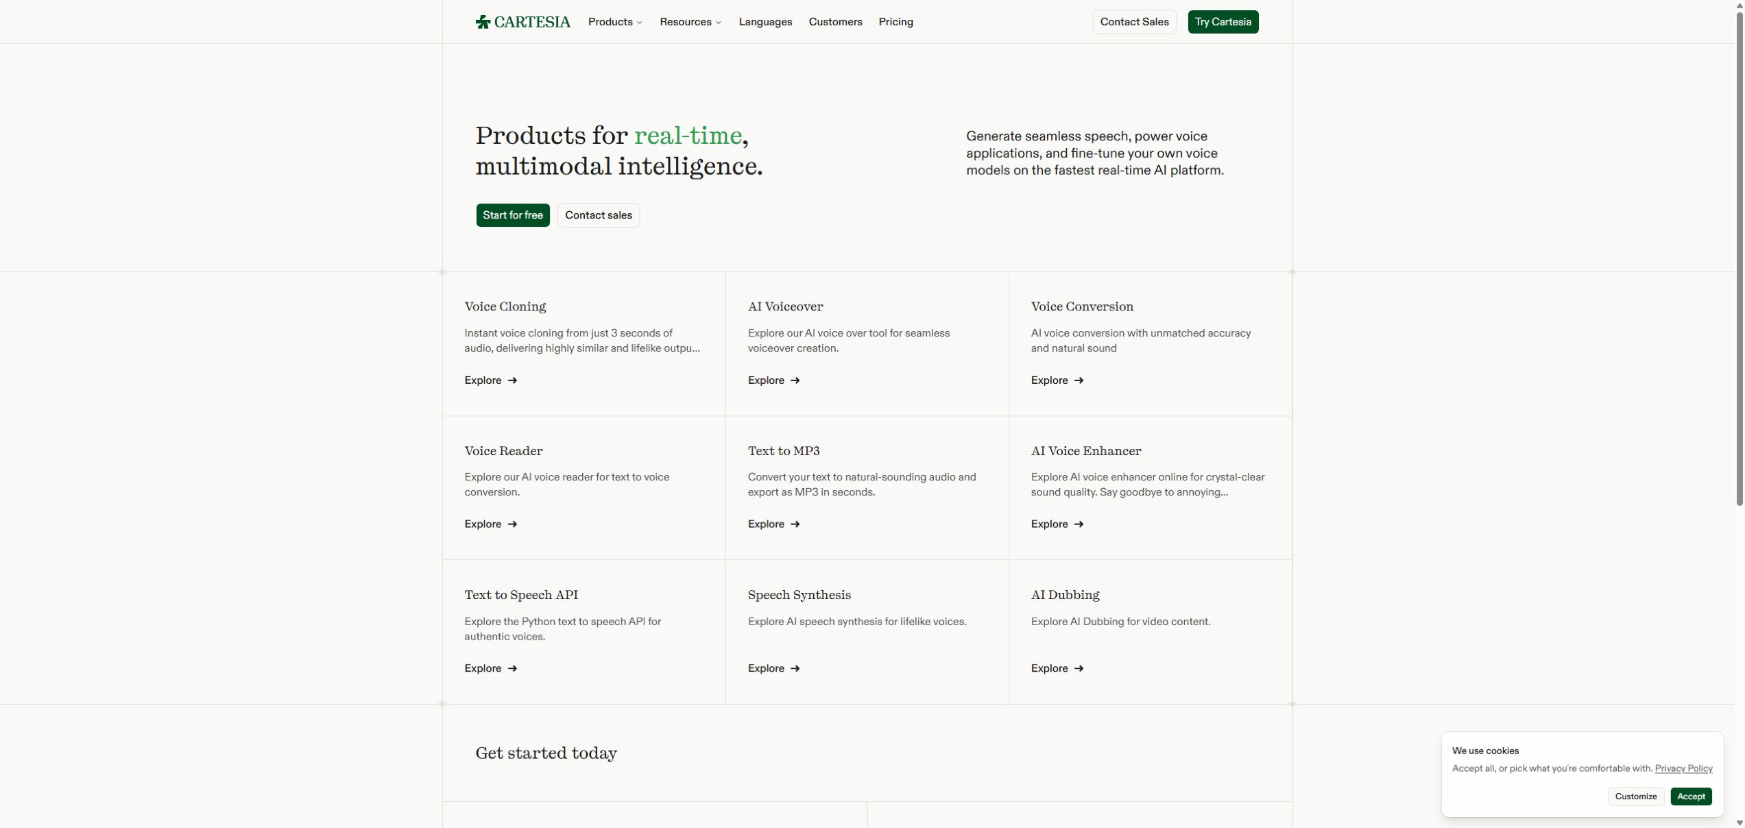
Task: Accept cookies with the Accept button
Action: click(1691, 796)
